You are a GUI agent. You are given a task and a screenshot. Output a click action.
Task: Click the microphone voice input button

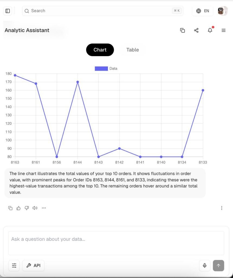205,266
